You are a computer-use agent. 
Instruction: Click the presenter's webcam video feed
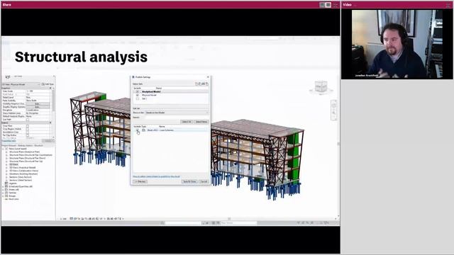click(x=397, y=44)
